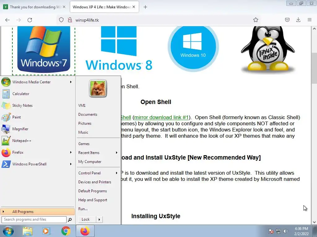The image size is (317, 237).
Task: Open the Pocket save icon
Action: tap(287, 20)
